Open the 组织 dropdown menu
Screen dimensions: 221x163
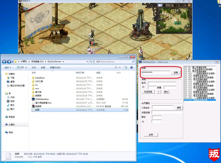tap(8, 68)
